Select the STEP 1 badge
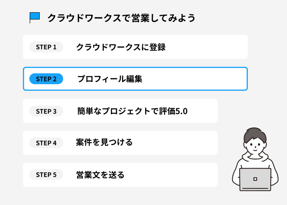Image resolution: width=287 pixels, height=205 pixels. tap(46, 47)
